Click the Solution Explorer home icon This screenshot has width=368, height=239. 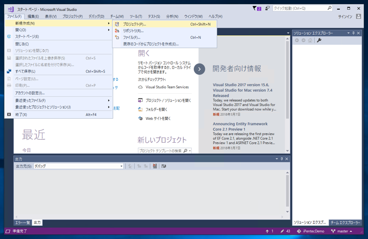click(310, 40)
